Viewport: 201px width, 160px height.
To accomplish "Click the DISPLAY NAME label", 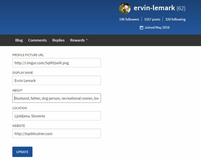I will pos(23,73).
